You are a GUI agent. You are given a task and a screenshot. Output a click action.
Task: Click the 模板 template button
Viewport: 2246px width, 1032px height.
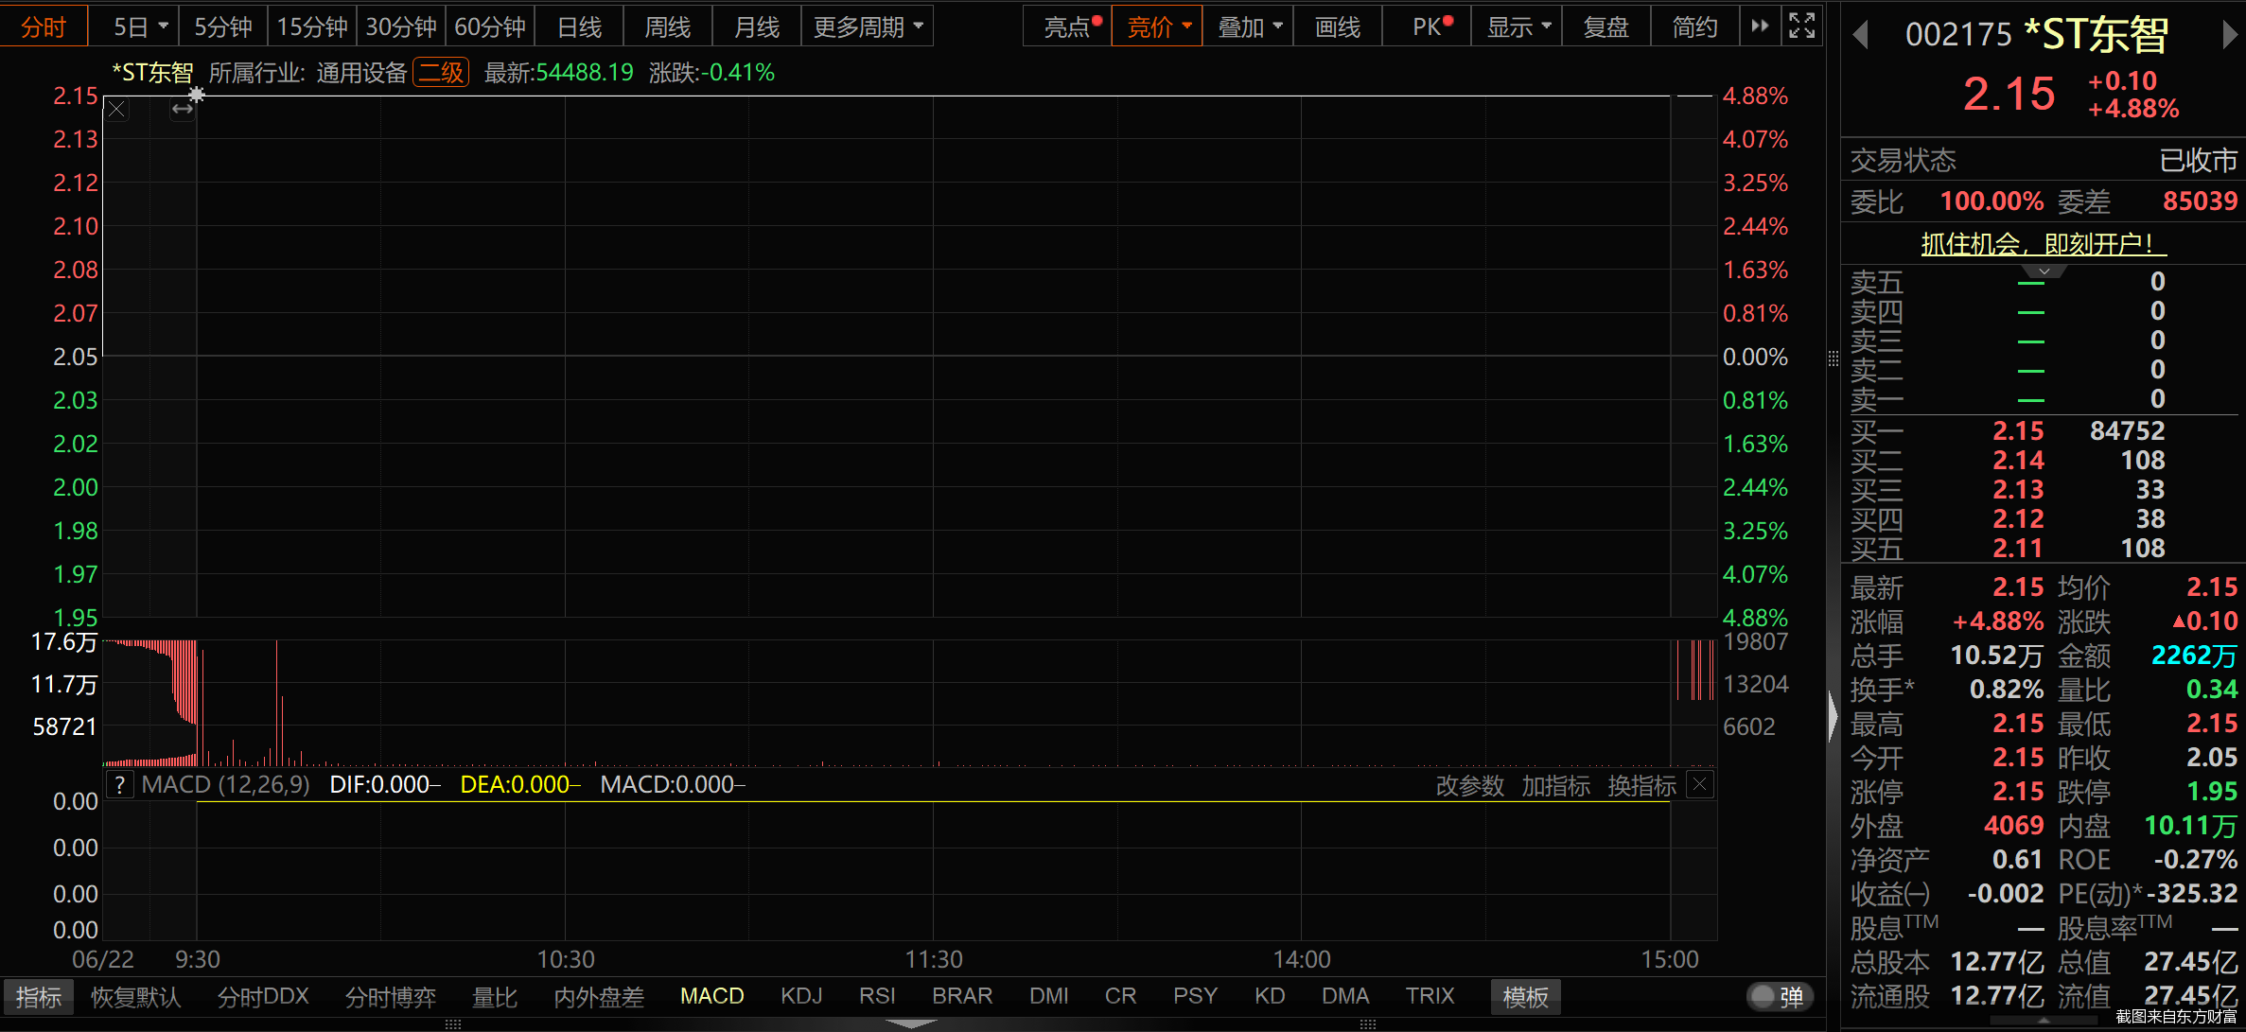pos(1525,997)
